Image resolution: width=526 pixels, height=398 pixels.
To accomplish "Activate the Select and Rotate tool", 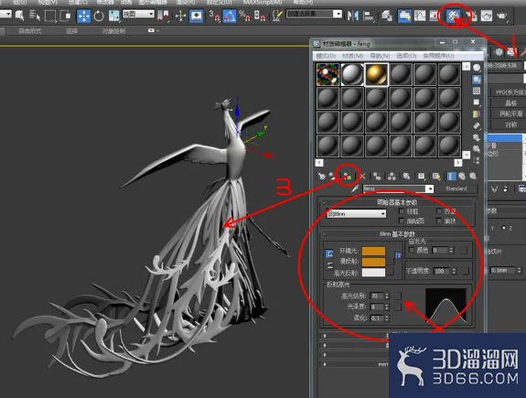I will 99,16.
